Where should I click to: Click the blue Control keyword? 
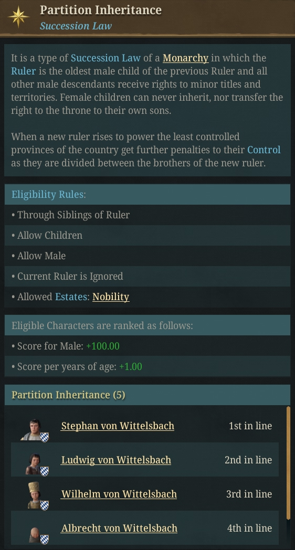[264, 150]
